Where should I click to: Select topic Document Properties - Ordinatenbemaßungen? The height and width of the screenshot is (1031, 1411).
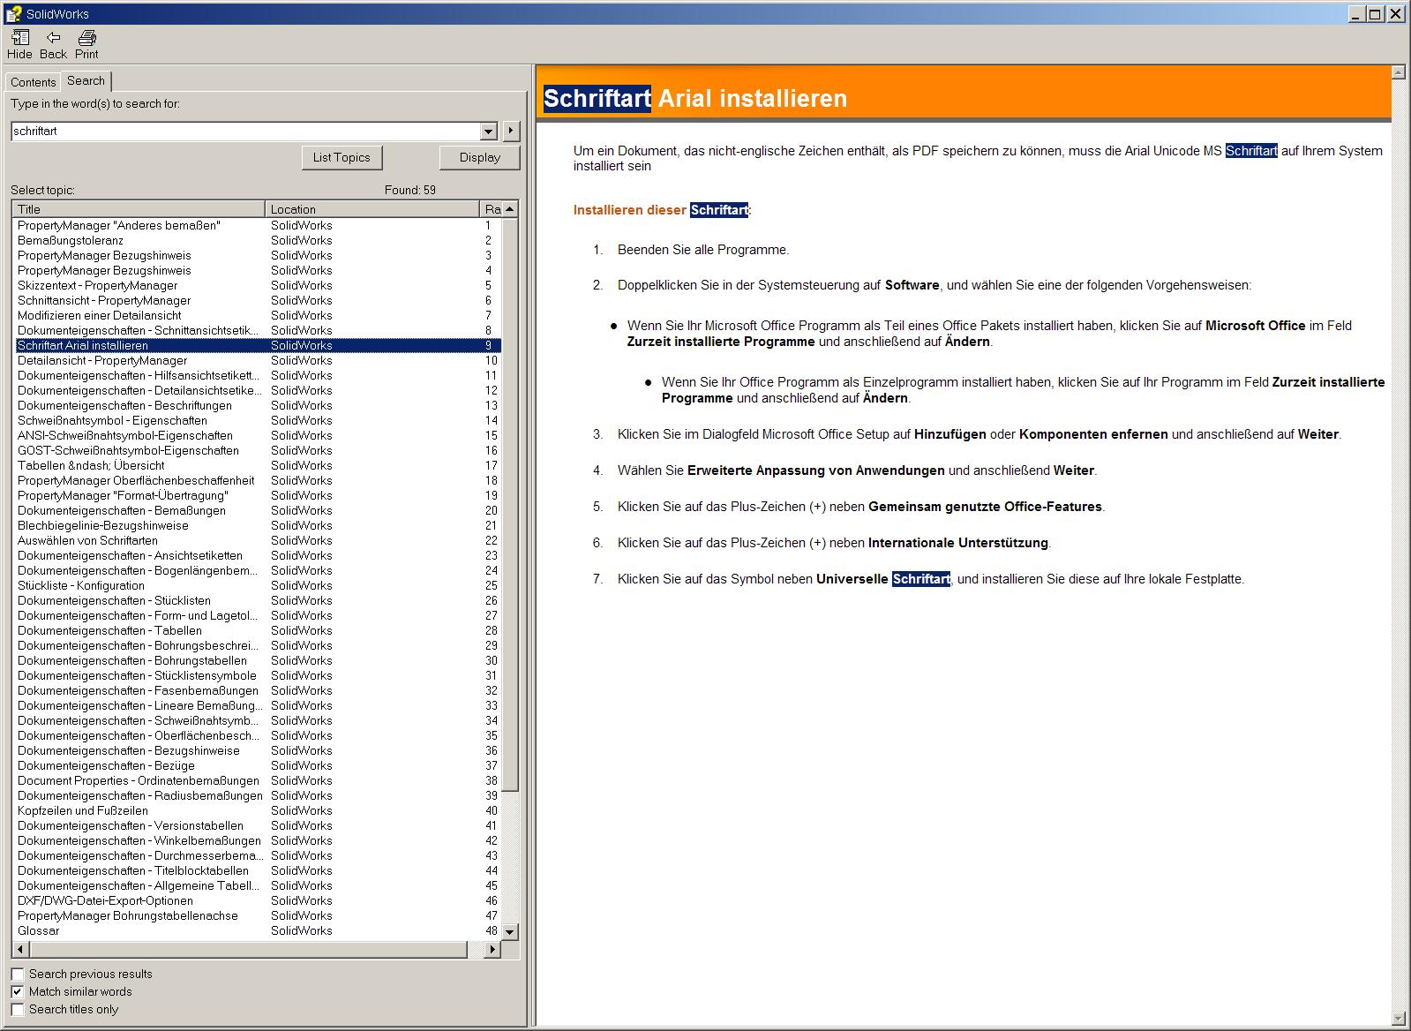[x=257, y=780]
